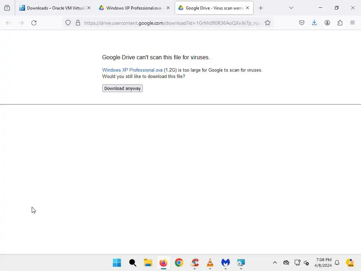Open File Explorer from taskbar
Viewport: 361px width, 271px height.
[148, 263]
